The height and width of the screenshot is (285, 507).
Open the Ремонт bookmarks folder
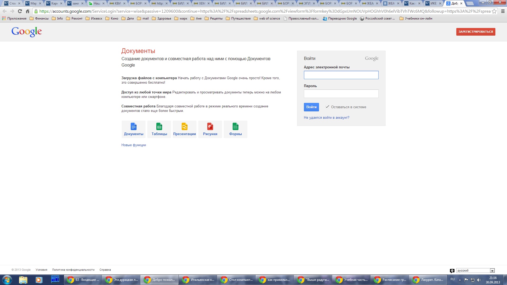(74, 18)
